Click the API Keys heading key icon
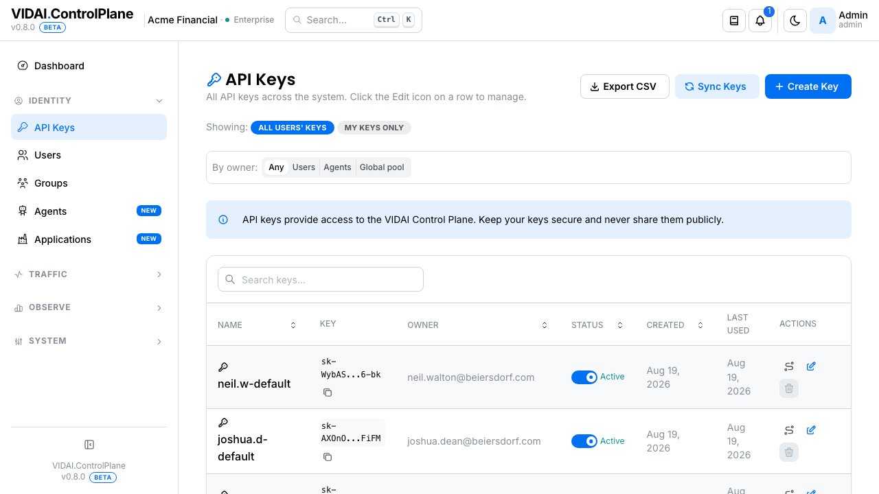Screen dimensions: 879x494 214,80
